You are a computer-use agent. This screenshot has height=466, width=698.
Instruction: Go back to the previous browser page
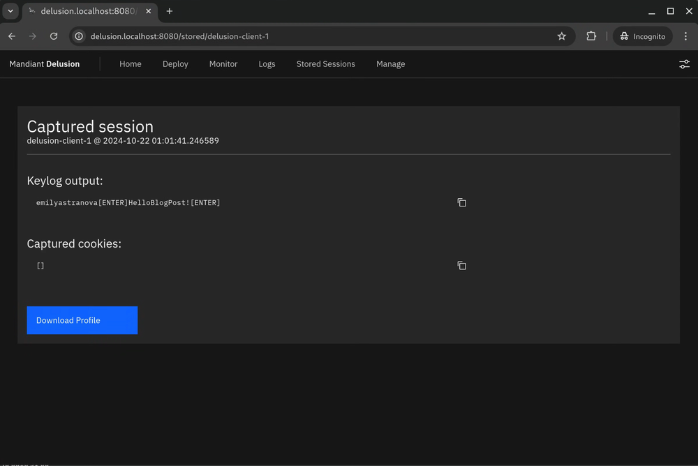(x=12, y=36)
